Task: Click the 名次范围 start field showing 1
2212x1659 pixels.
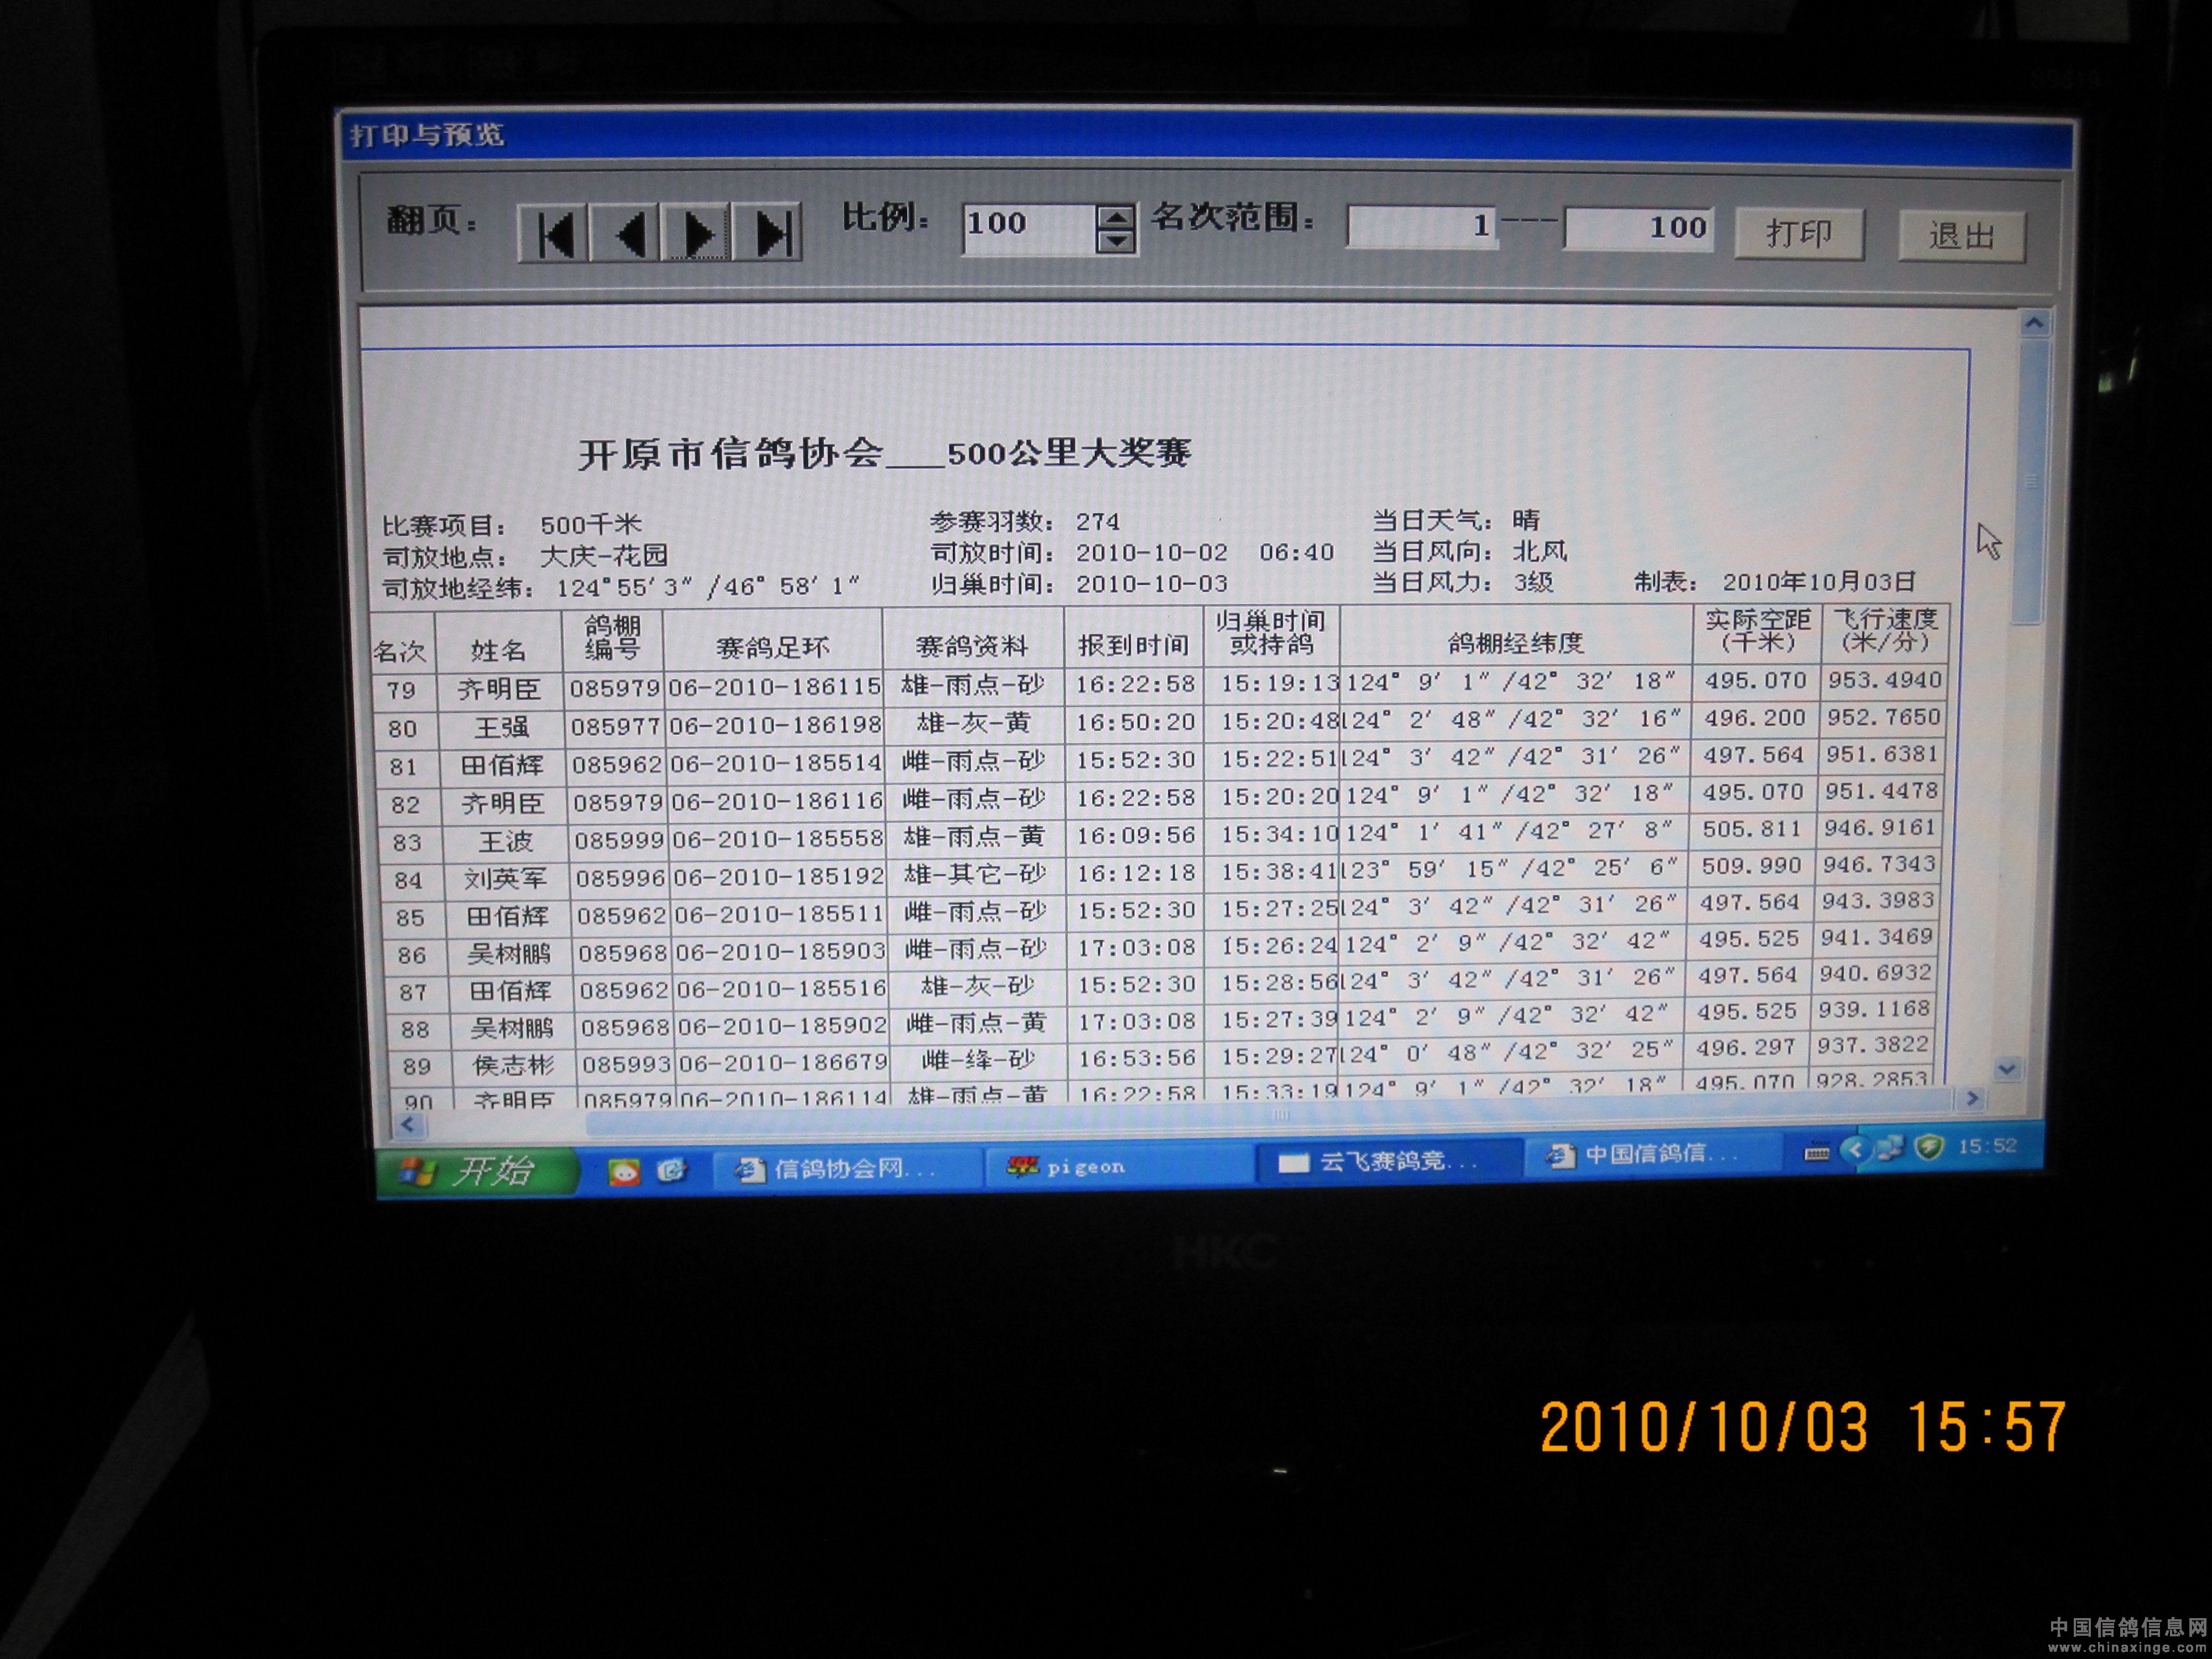Action: point(1422,227)
